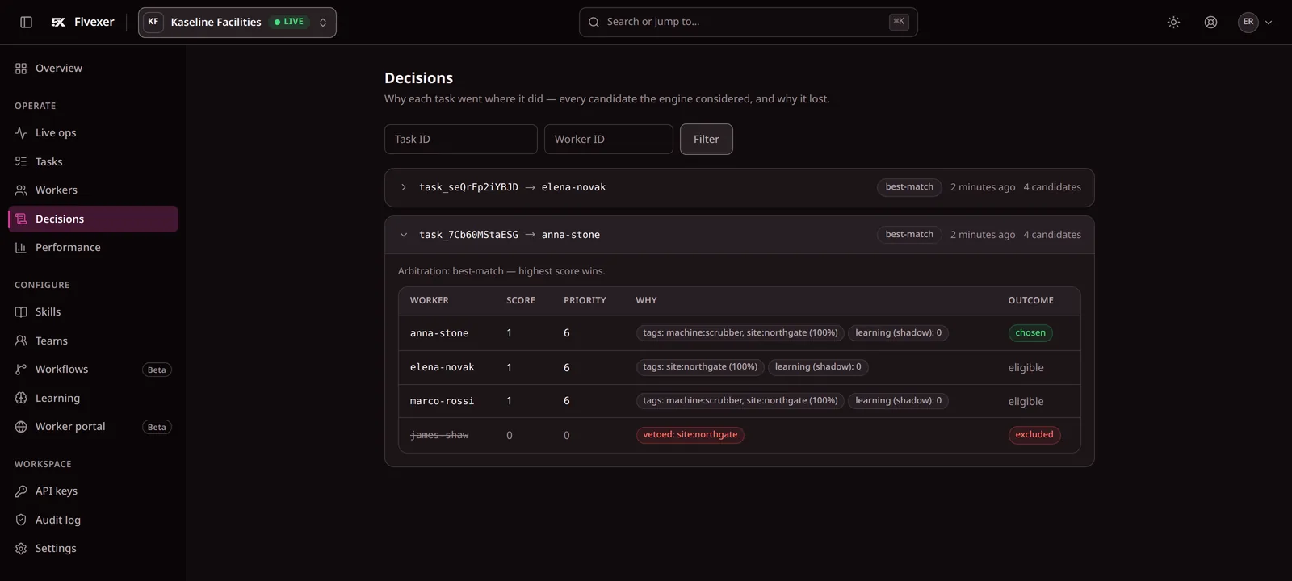The height and width of the screenshot is (581, 1292).
Task: Open the Audit log shield icon
Action: (x=21, y=520)
